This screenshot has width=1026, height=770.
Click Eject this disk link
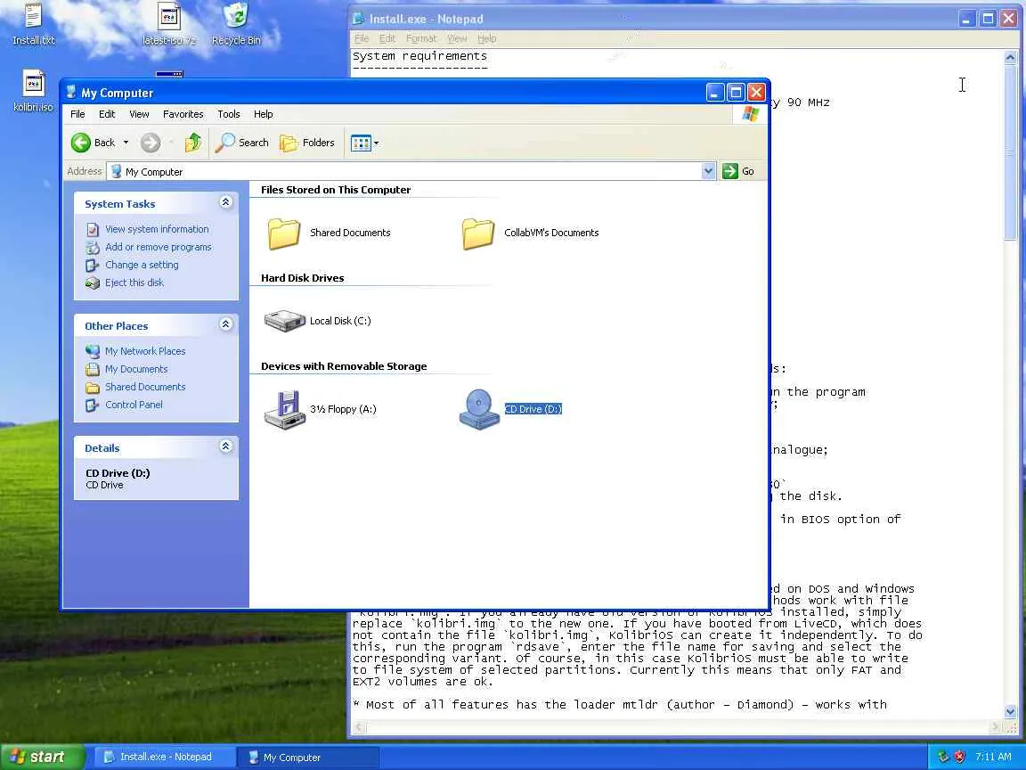[x=134, y=283]
